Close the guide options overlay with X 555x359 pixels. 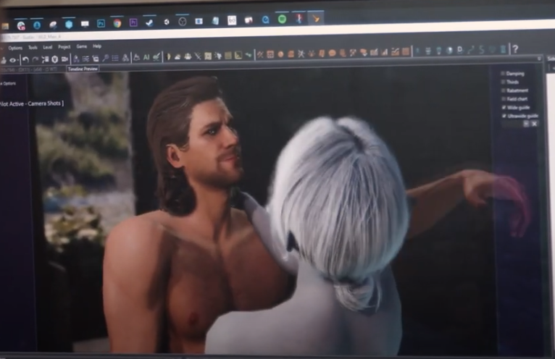(535, 124)
